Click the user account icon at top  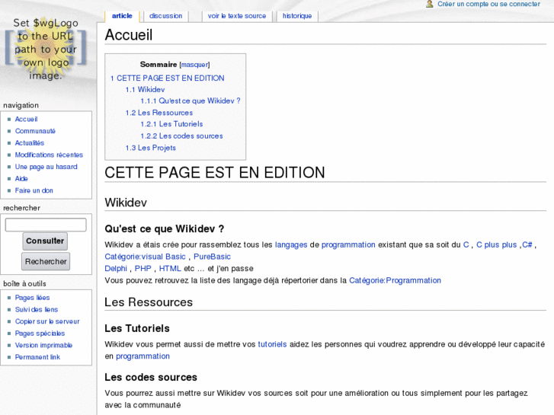(x=429, y=4)
